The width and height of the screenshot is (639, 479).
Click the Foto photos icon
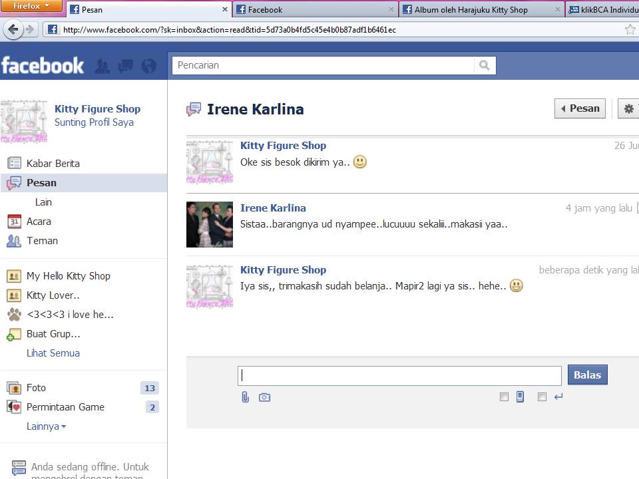pos(14,388)
